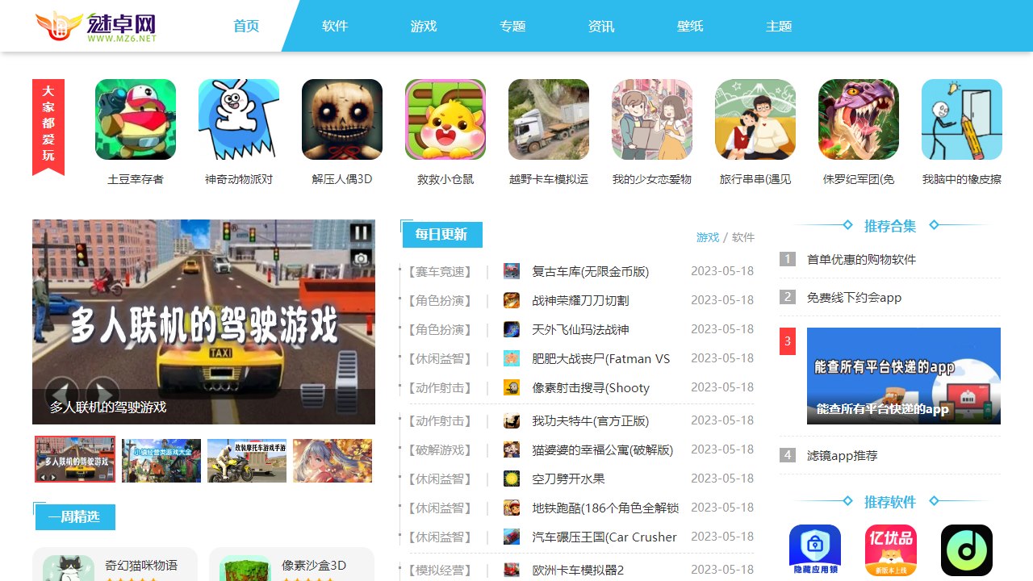The width and height of the screenshot is (1033, 581).
Task: Open 首单优惠的购物软件 collection link
Action: pos(861,259)
